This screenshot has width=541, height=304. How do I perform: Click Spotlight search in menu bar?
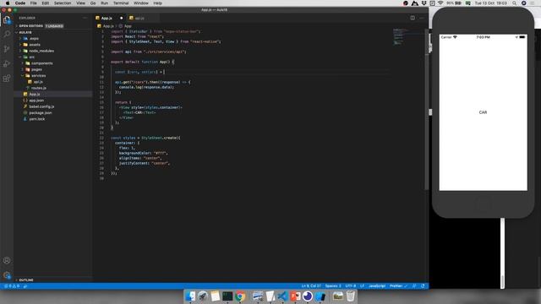coord(514,3)
